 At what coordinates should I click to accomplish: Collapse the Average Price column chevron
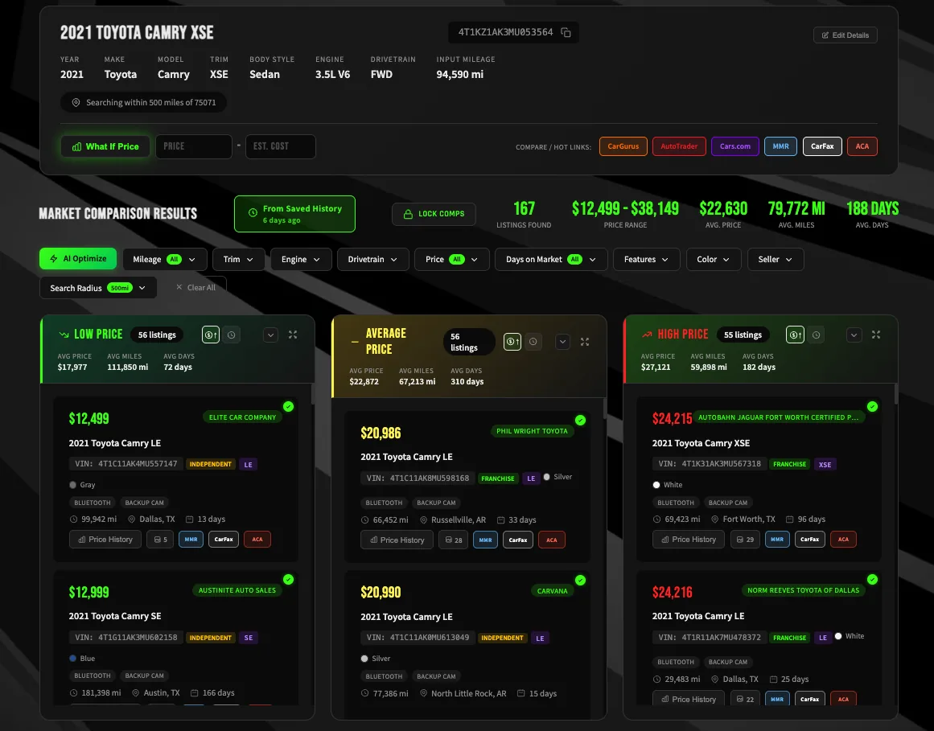[563, 342]
